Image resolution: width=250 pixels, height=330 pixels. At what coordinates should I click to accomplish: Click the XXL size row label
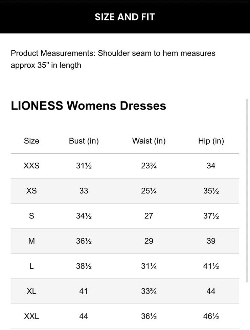coord(31,316)
